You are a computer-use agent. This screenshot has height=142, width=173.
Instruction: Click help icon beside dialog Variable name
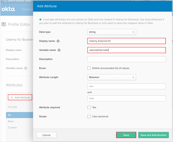[x=59, y=50]
